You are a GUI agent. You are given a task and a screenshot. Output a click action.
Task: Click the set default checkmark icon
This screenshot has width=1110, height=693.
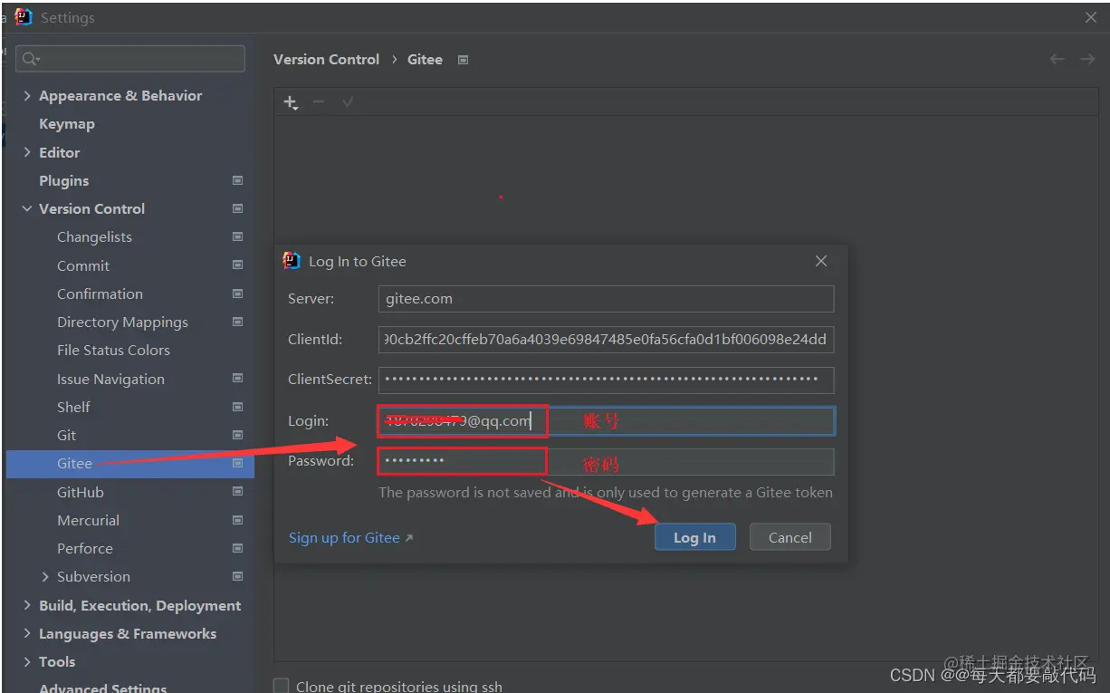point(348,102)
